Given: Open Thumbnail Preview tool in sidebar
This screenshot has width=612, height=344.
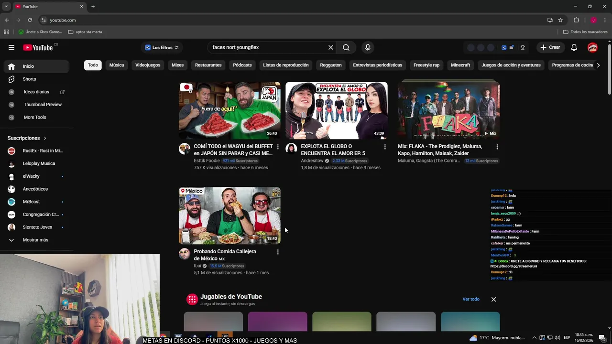Looking at the screenshot, I should point(36,105).
